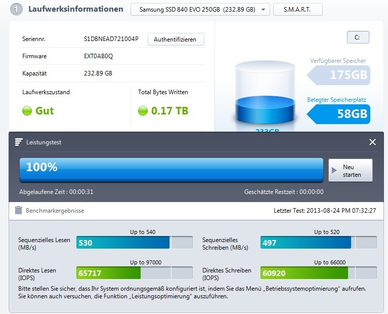Select serial number S1DBNEAD721004P
The image size is (388, 314).
tap(111, 39)
